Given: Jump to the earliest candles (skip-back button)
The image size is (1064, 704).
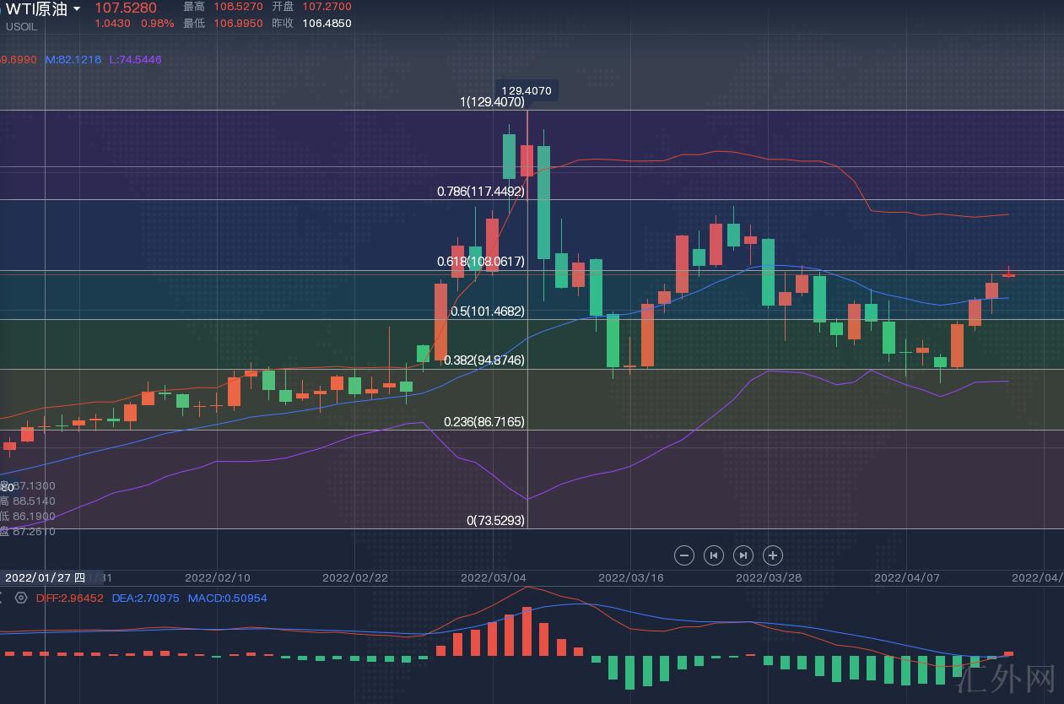Looking at the screenshot, I should click(714, 555).
